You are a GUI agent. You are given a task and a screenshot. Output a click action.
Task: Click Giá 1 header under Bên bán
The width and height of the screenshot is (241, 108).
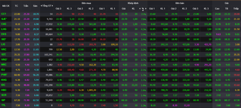point(152,9)
